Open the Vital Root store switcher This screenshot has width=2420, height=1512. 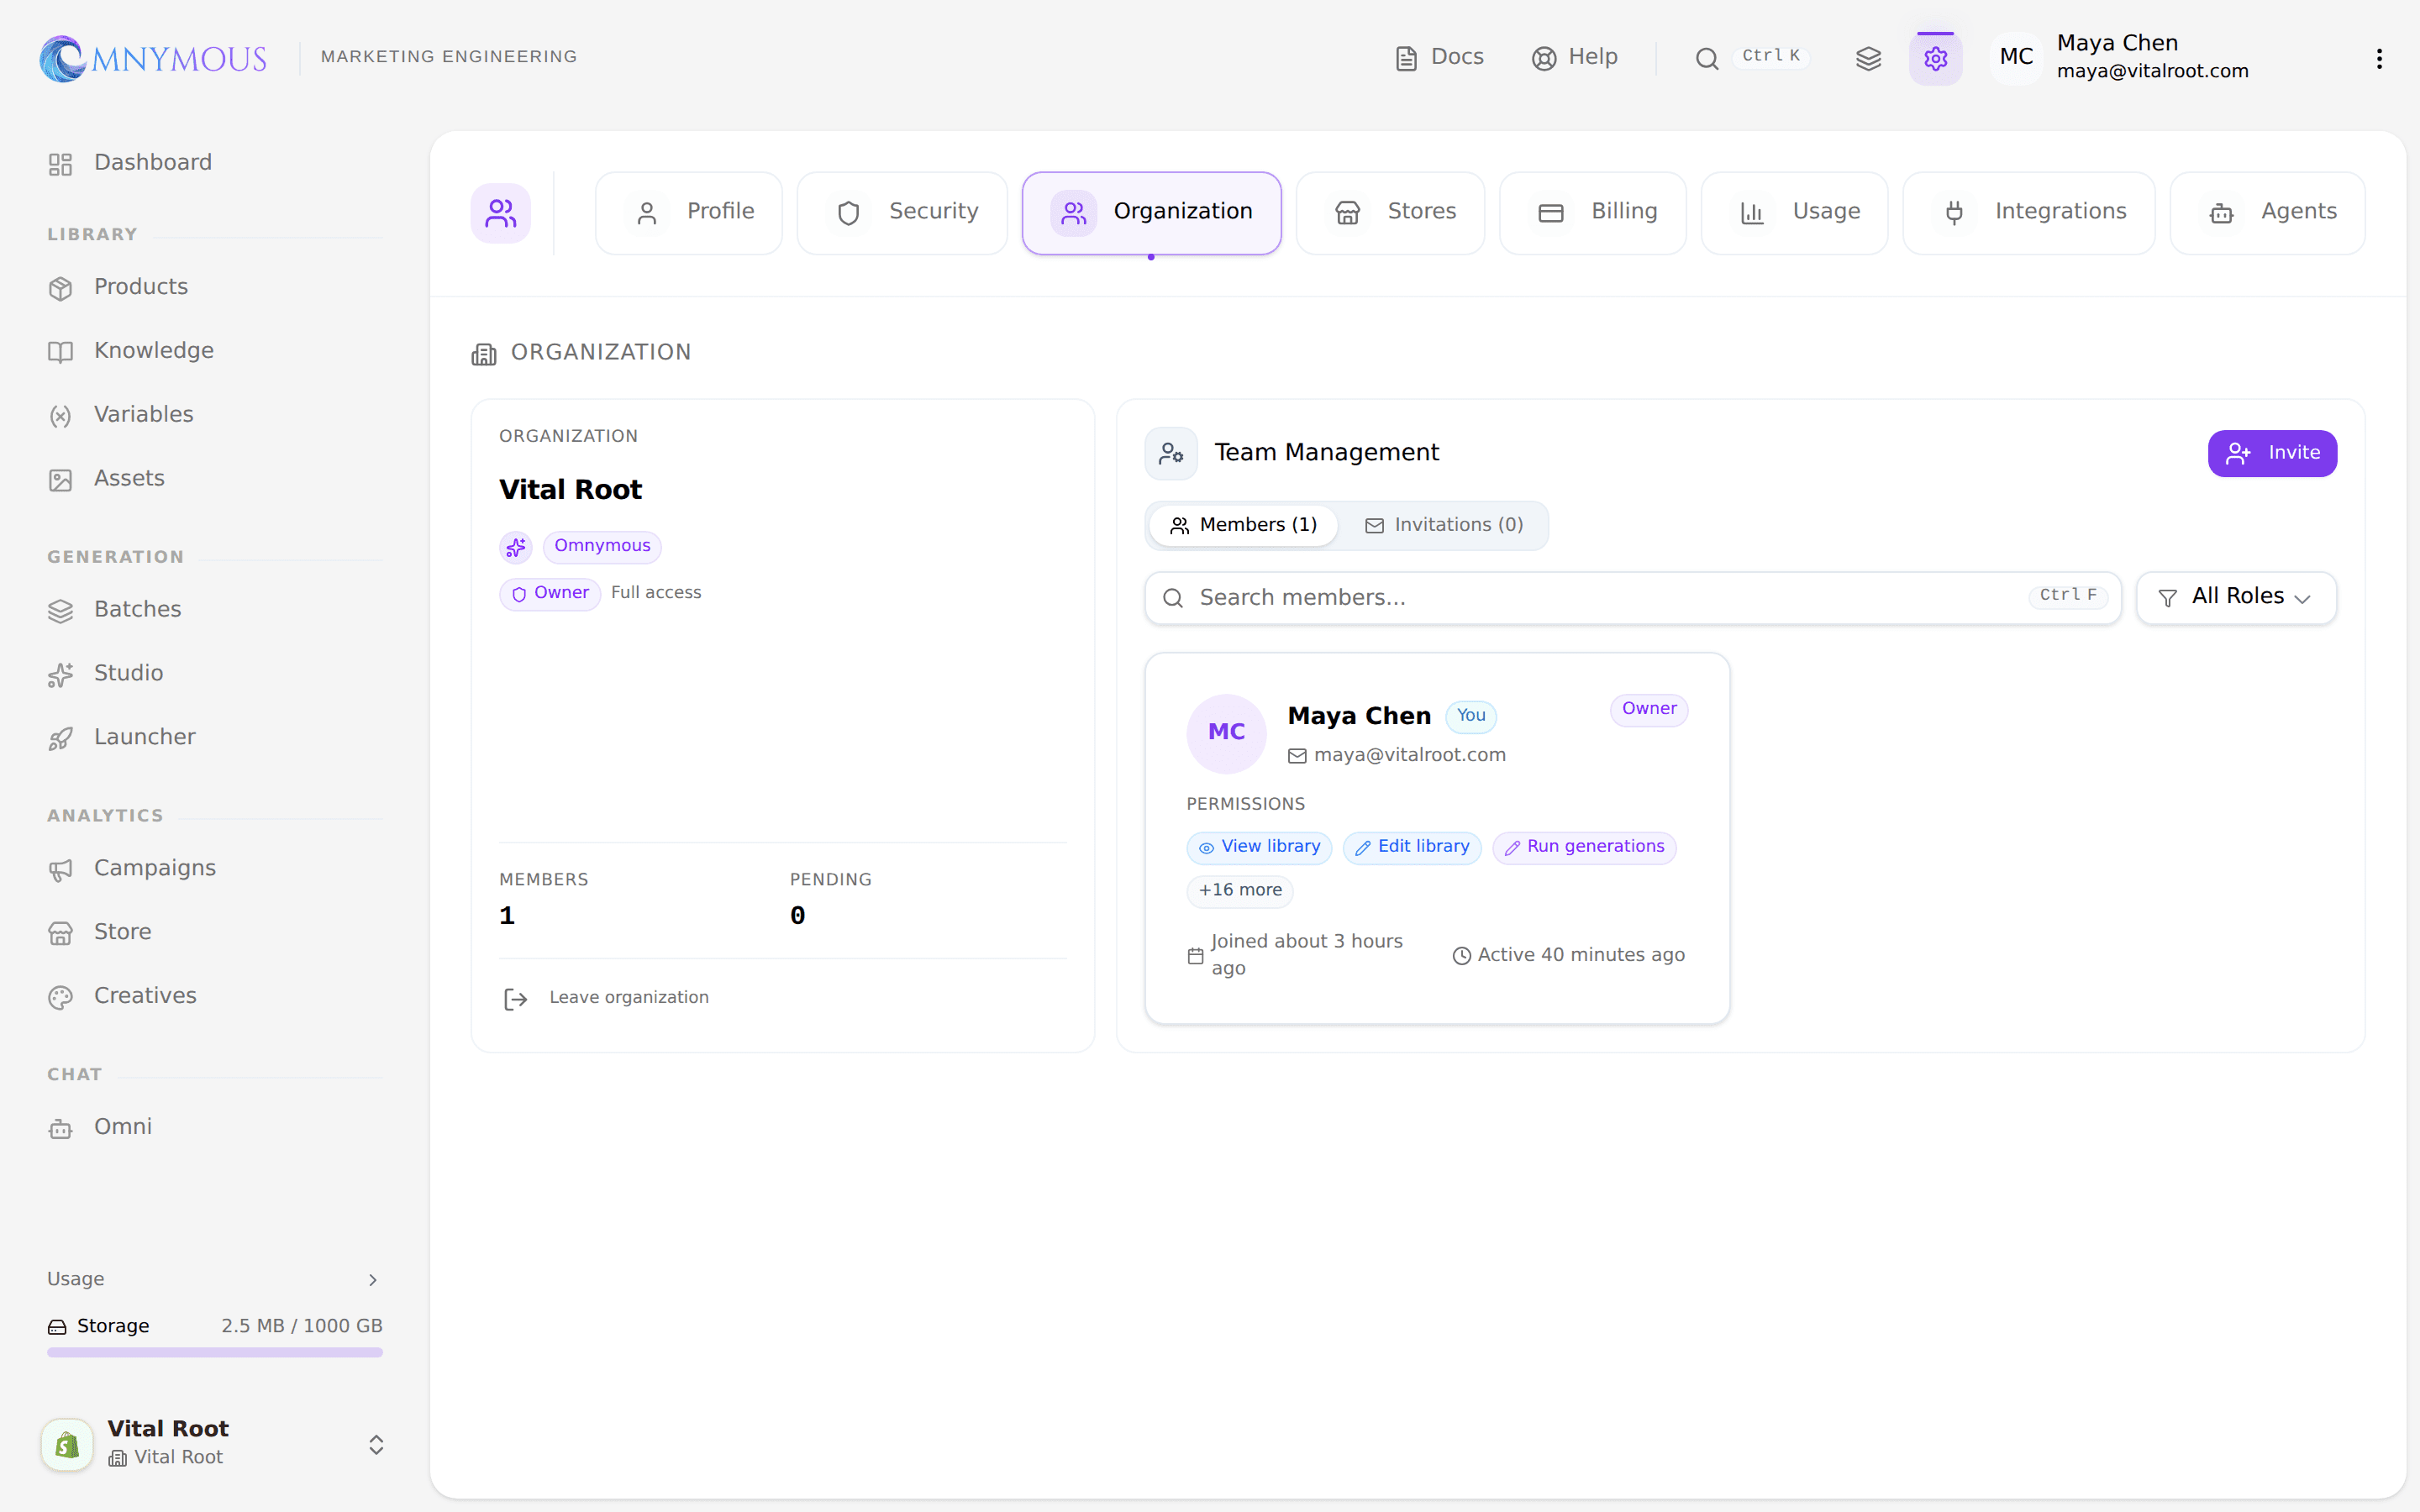click(215, 1443)
